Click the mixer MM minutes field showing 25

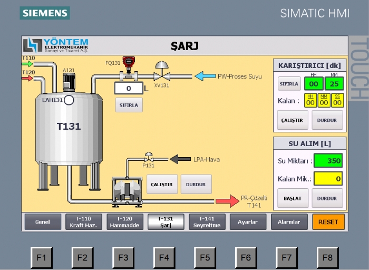[x=334, y=83]
